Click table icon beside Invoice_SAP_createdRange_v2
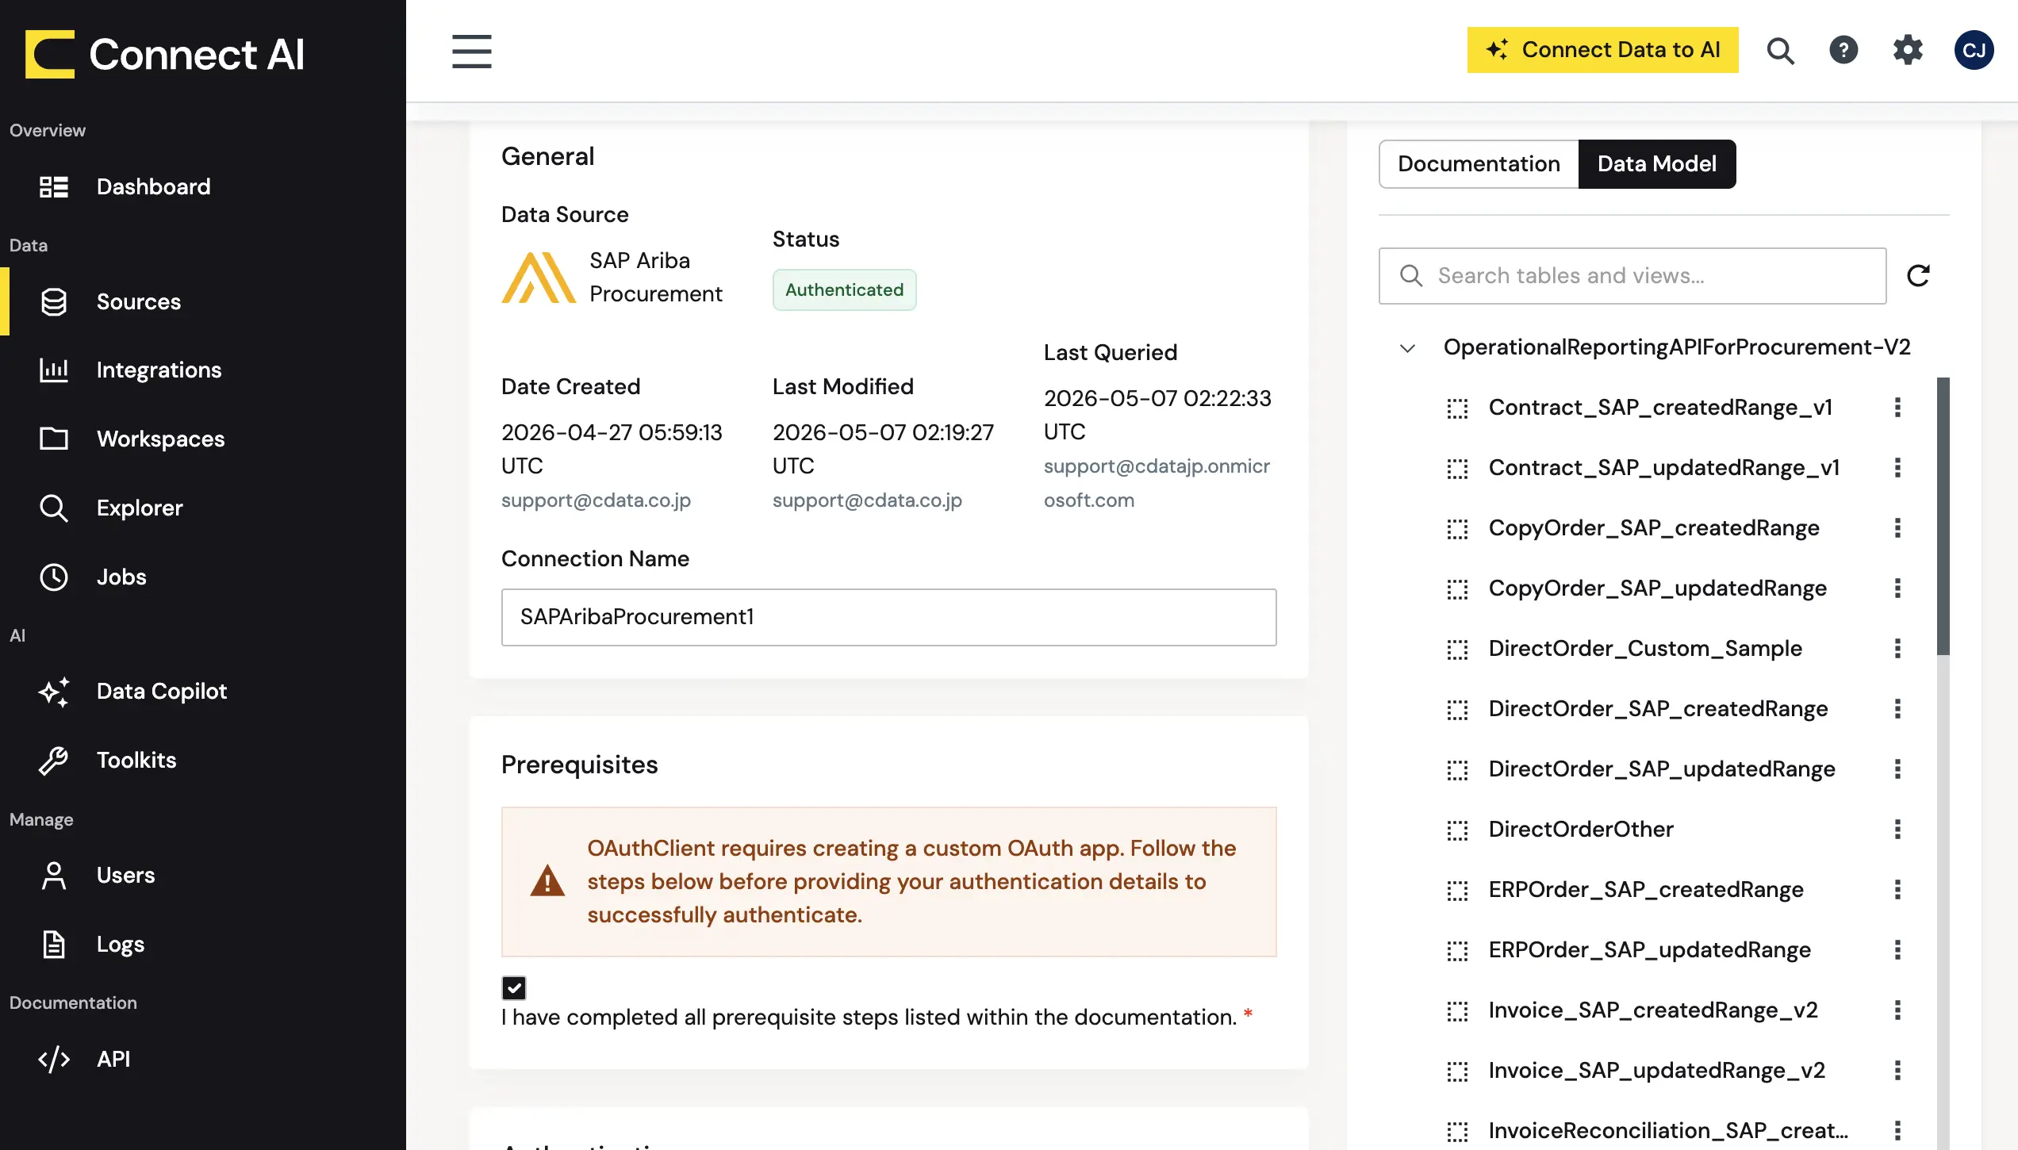 point(1457,1011)
